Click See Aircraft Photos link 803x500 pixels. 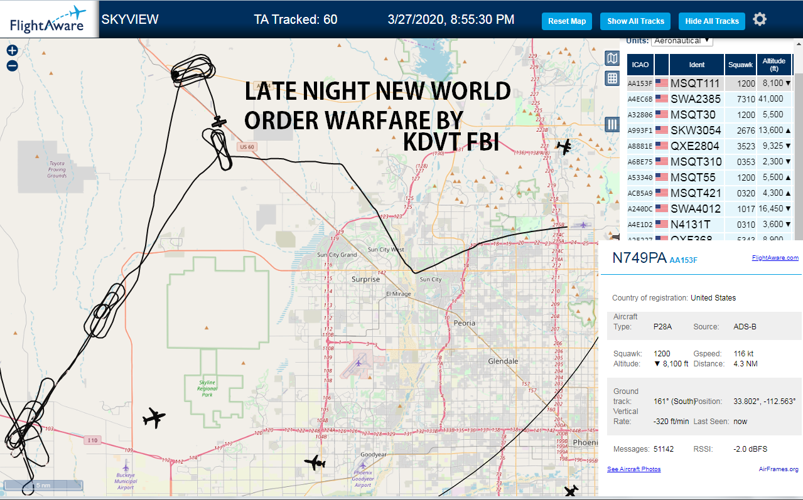click(633, 469)
